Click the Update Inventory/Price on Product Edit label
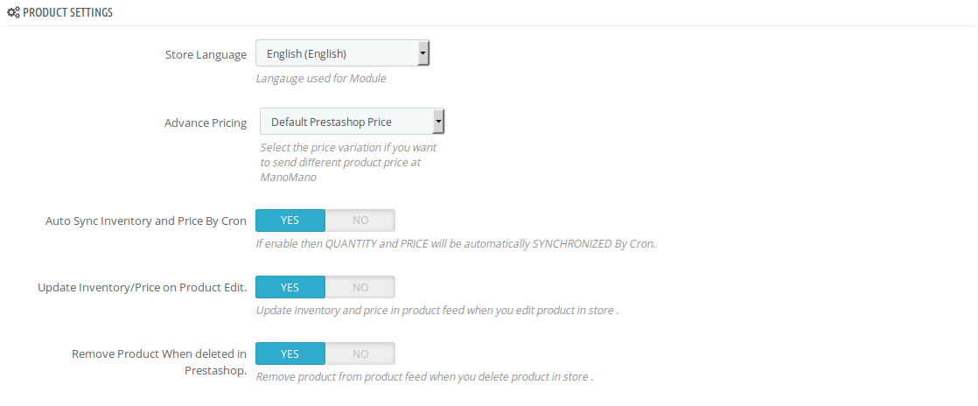The image size is (978, 406). (142, 287)
